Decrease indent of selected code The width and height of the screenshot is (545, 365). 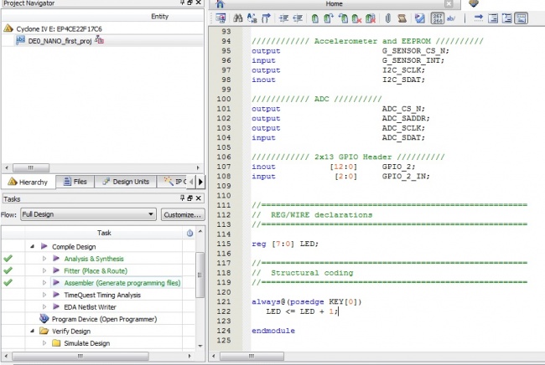coord(298,18)
